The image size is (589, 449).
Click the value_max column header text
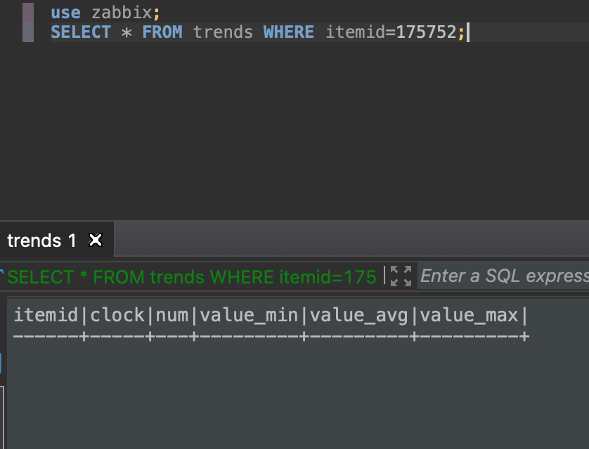pyautogui.click(x=469, y=315)
